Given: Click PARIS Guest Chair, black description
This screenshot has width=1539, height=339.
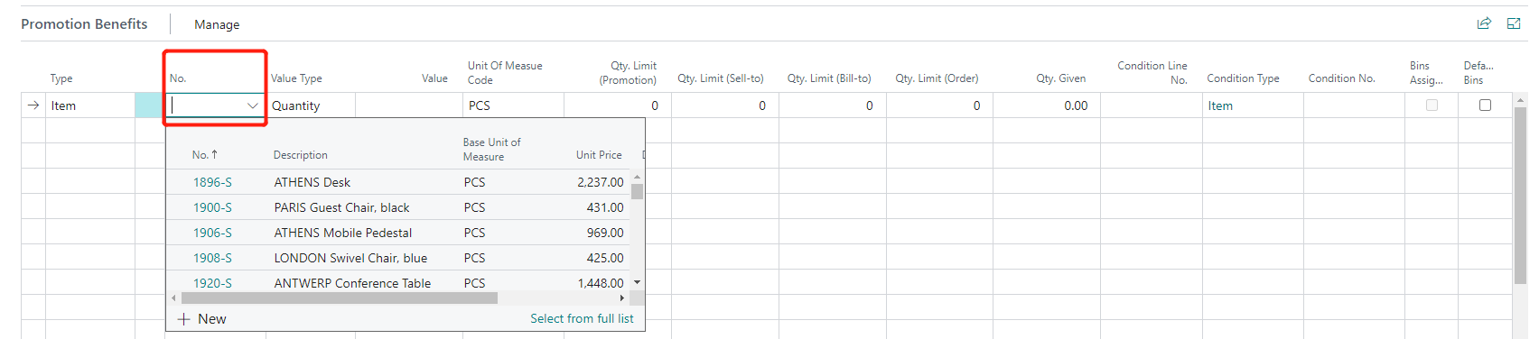Looking at the screenshot, I should tap(341, 207).
